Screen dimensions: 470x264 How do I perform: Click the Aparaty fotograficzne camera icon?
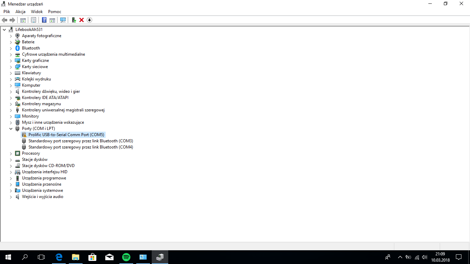[x=18, y=36]
